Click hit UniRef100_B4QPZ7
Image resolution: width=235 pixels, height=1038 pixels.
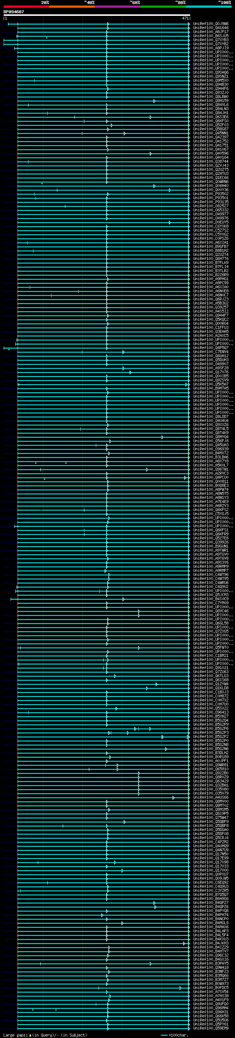coord(211,902)
